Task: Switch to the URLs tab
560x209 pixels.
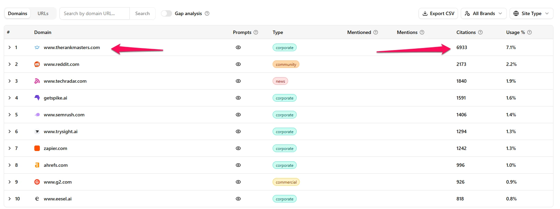Action: pyautogui.click(x=43, y=13)
